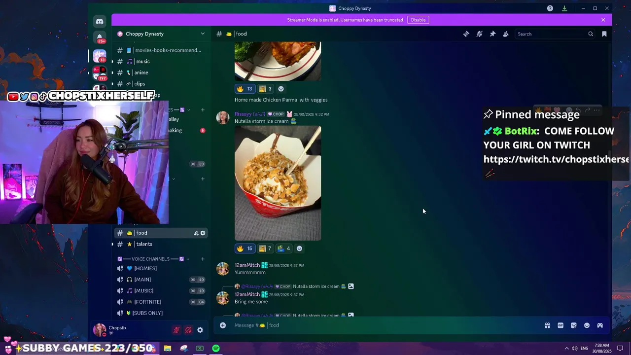Image resolution: width=631 pixels, height=355 pixels.
Task: Join the FORTNITE voice channel
Action: [160, 302]
